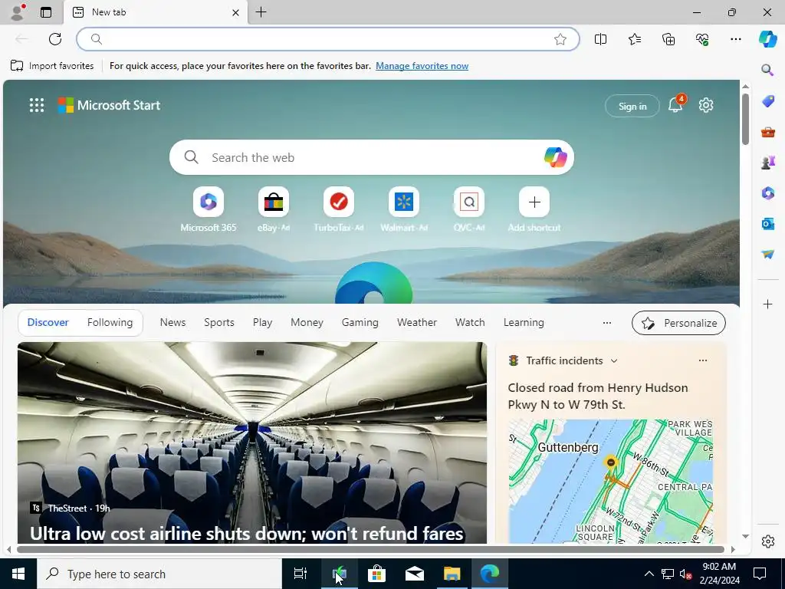Open the Watch feed tab

coord(470,323)
